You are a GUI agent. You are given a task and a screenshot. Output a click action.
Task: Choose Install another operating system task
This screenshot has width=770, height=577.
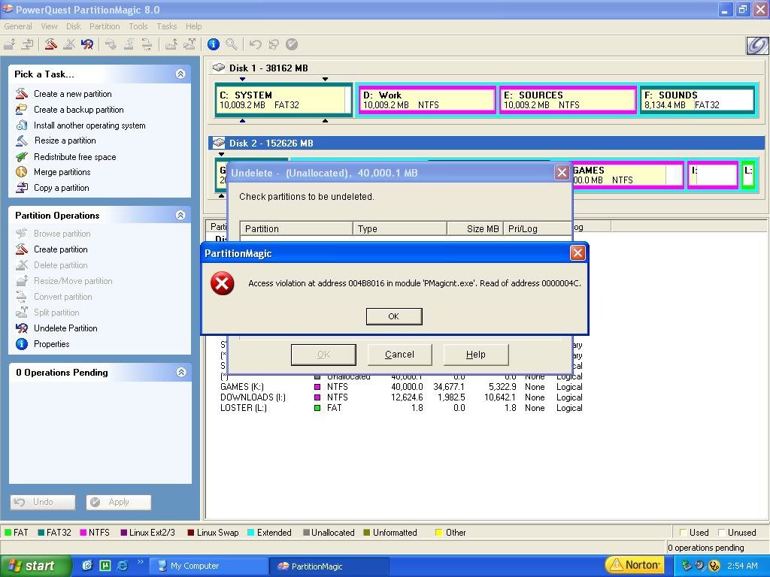89,125
